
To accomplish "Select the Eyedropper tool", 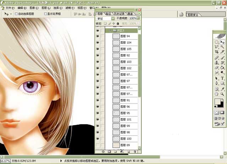I will tap(222, 89).
